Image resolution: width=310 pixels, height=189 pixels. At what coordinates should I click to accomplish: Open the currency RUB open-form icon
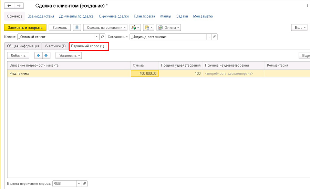coord(84,184)
